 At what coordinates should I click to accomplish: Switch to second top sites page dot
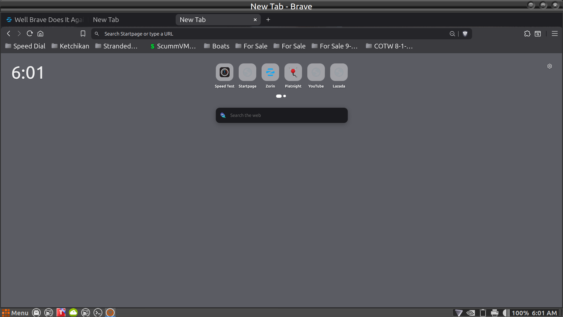tap(285, 96)
